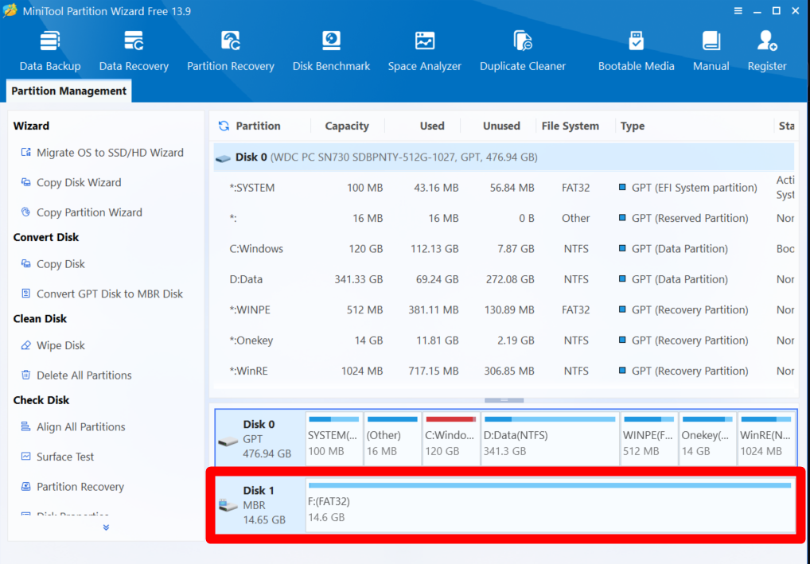Select the Wipe Disk action
810x564 pixels.
[53, 345]
